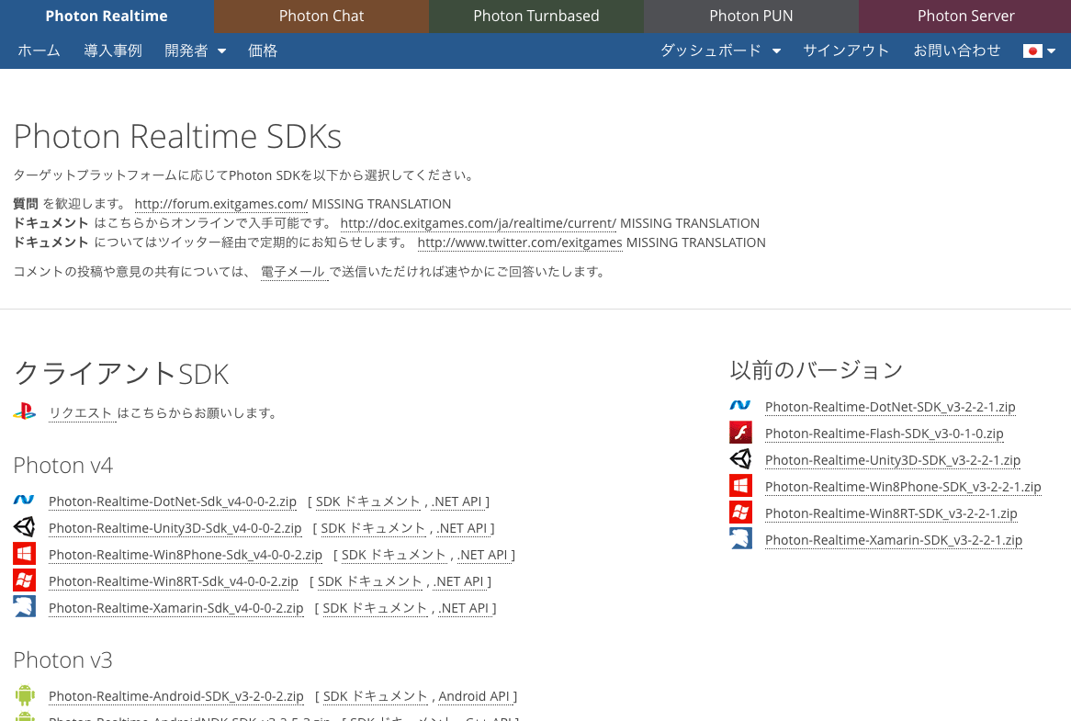The image size is (1071, 721).
Task: Open .NET API link for the Win8RT v4 SDK
Action: point(459,581)
